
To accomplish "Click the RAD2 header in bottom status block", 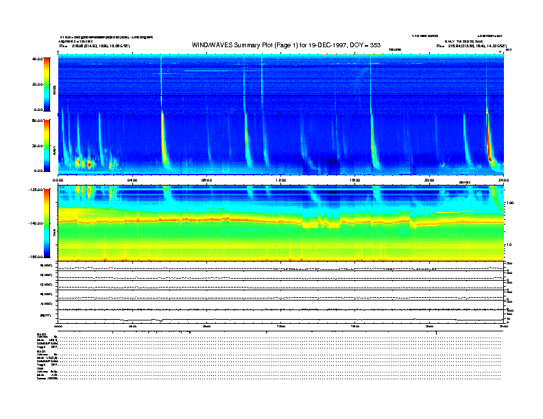I will point(42,334).
